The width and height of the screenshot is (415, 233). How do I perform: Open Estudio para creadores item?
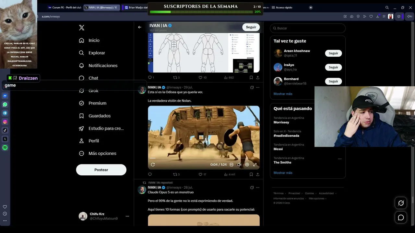pos(101,128)
